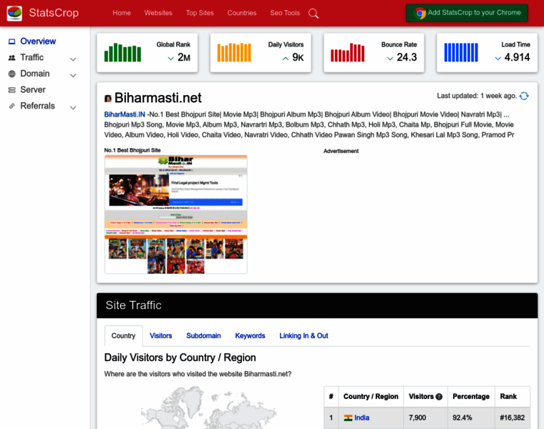Click the India country link
This screenshot has width=544, height=429.
click(361, 418)
